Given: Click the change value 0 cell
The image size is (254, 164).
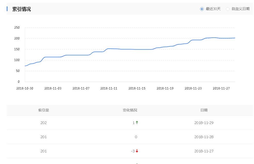Looking at the screenshot, I should tap(136, 137).
